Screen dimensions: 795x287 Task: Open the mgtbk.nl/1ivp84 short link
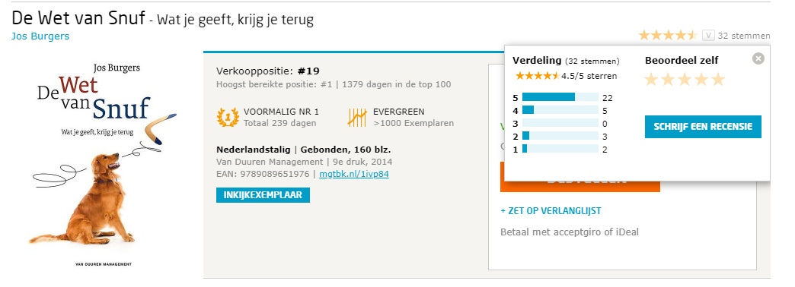354,175
